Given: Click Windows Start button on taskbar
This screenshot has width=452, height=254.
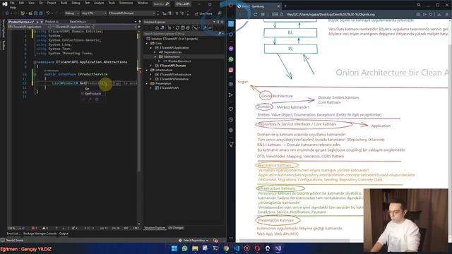Looking at the screenshot, I should coord(174,248).
